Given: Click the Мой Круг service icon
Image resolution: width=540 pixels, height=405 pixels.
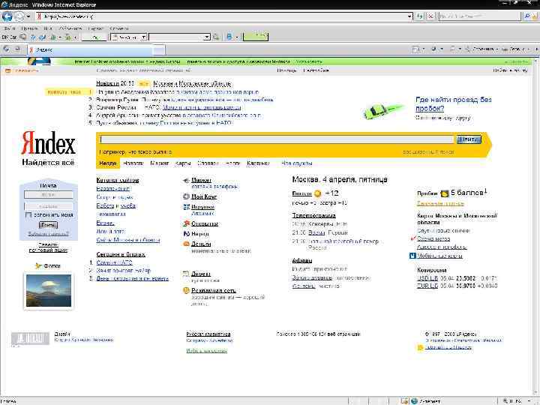Looking at the screenshot, I should [186, 196].
